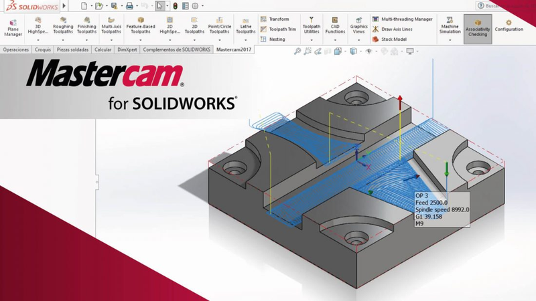Click the Machine Simulation icon
Viewport: 536px width, 301px height.
point(450,20)
